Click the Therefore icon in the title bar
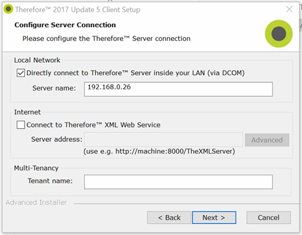This screenshot has width=302, height=235. (x=8, y=9)
